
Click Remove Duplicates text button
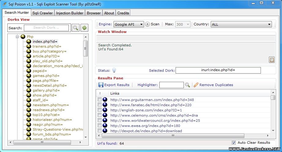(216, 85)
